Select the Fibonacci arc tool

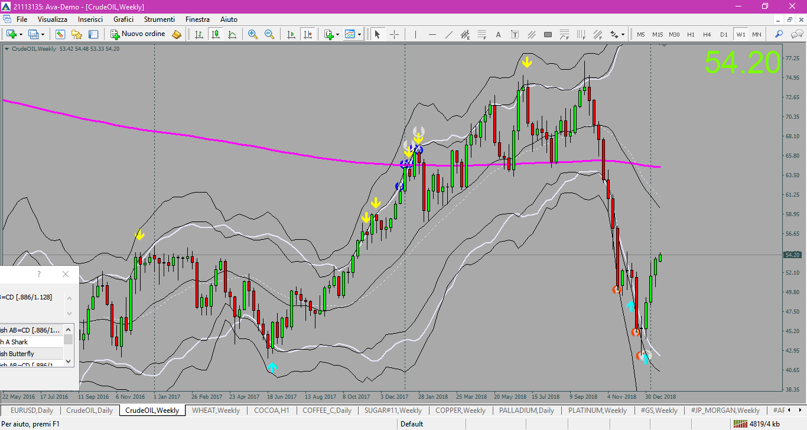[564, 34]
